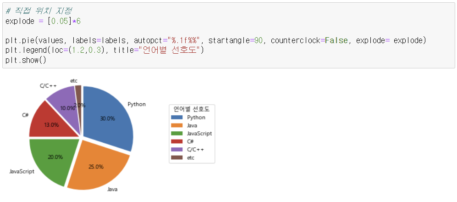Viewport: 457px width, 202px height.
Task: Click the comment line # 직접 위치 지정
Action: coord(39,11)
